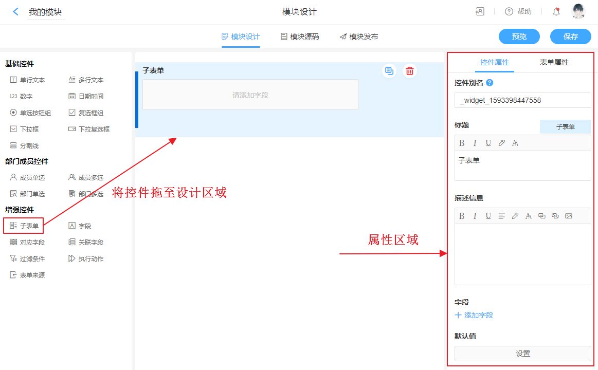Choose the 下拉复选框 dropdown control
The height and width of the screenshot is (370, 598).
[89, 129]
